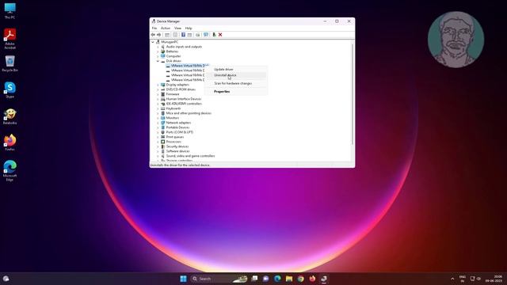
Task: Open the widgets icon on the taskbar
Action: 6,279
